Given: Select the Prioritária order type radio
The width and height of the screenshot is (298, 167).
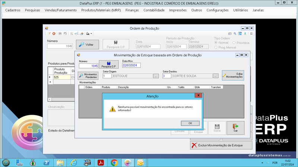Looking at the screenshot, I should (234, 43).
